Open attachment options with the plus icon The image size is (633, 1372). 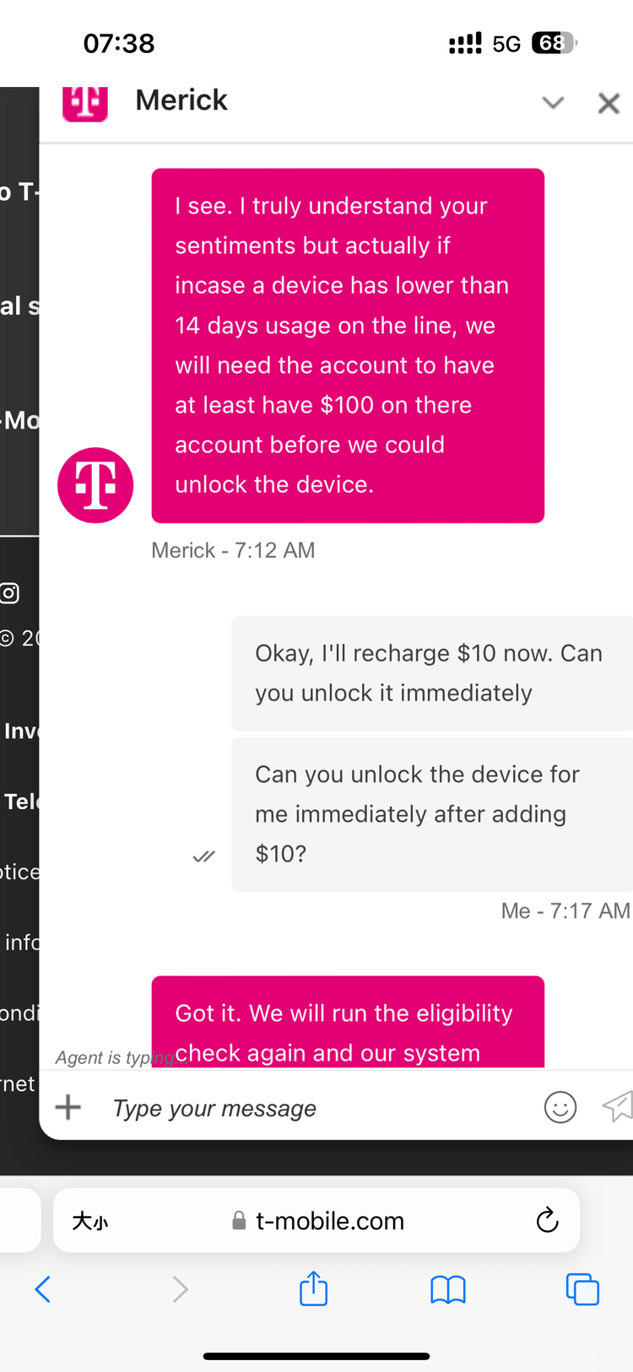tap(68, 1107)
